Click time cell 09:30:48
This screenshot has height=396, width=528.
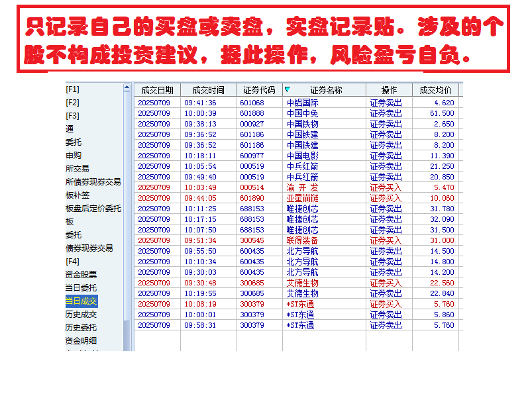[200, 283]
